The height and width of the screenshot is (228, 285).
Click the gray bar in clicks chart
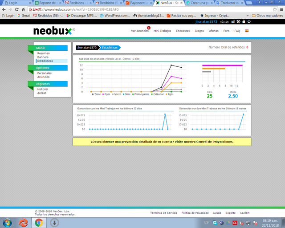(x=207, y=72)
